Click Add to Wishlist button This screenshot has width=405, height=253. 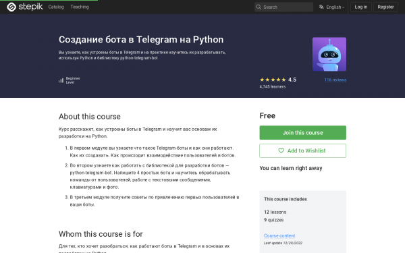302,150
